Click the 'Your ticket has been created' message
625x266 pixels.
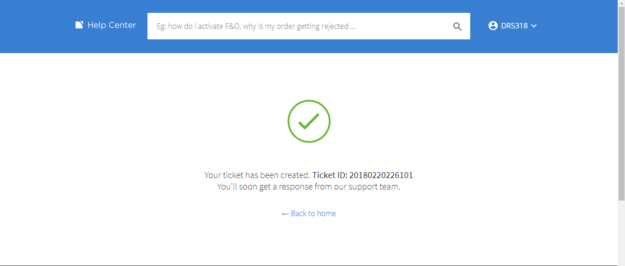[257, 175]
